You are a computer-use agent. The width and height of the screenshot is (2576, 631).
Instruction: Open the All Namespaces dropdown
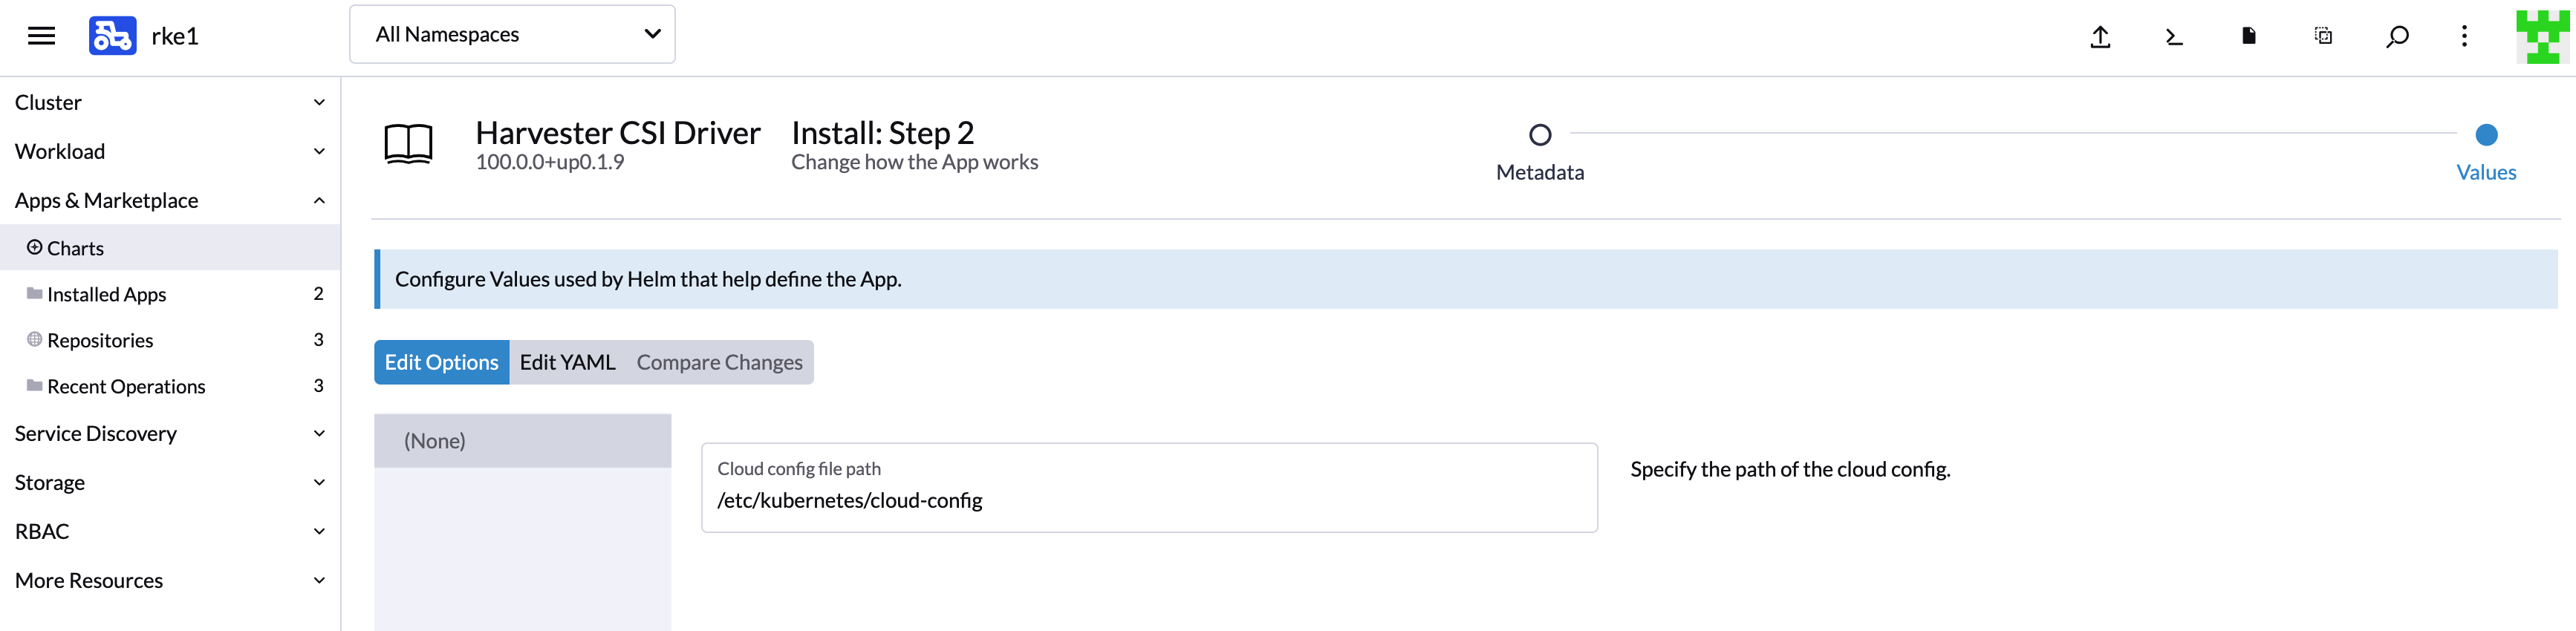512,35
